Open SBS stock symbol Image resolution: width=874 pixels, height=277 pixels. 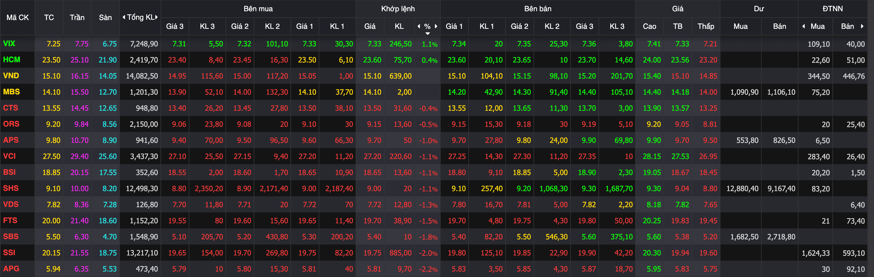pos(11,236)
